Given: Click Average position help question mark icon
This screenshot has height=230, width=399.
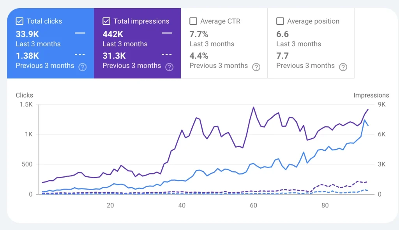Looking at the screenshot, I should pyautogui.click(x=343, y=67).
